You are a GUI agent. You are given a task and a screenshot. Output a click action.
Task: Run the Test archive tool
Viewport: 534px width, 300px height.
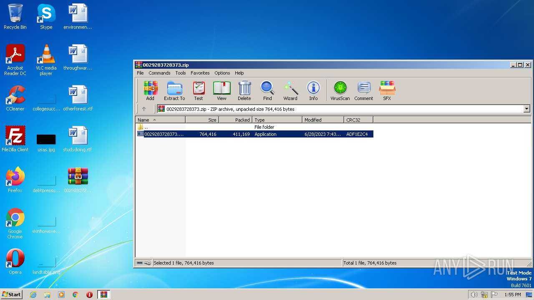(199, 91)
